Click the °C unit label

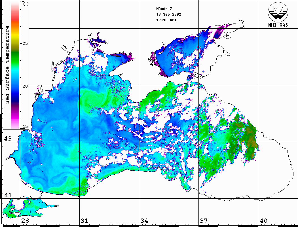(x=25, y=4)
